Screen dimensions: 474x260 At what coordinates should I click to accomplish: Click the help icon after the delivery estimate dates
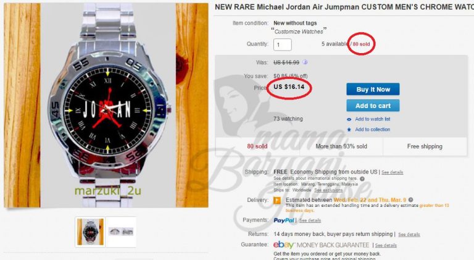411,200
